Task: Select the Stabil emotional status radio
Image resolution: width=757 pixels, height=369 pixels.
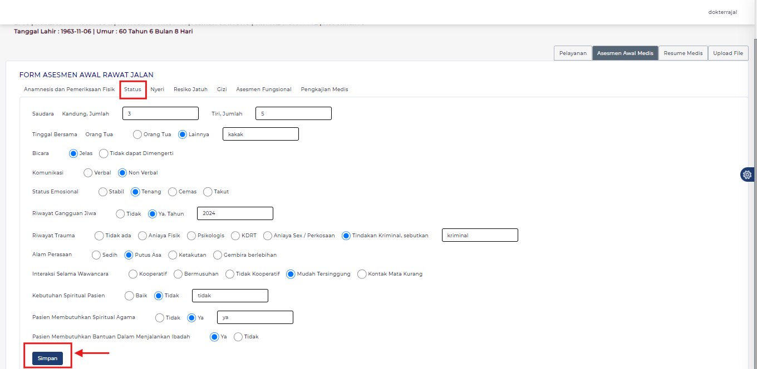Action: pos(103,192)
